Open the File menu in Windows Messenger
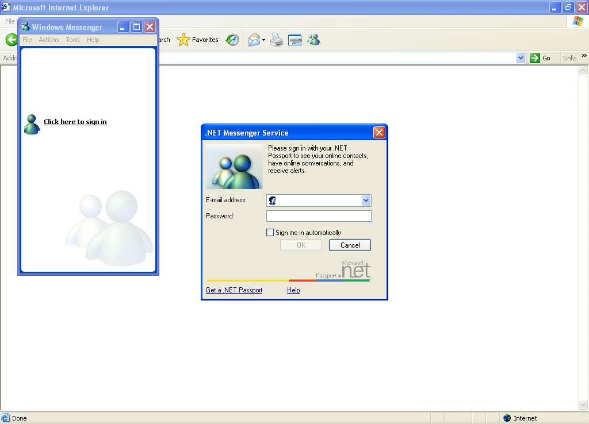589x424 pixels. click(27, 40)
